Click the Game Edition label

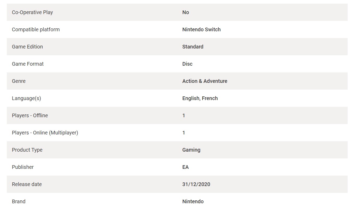[x=27, y=47]
